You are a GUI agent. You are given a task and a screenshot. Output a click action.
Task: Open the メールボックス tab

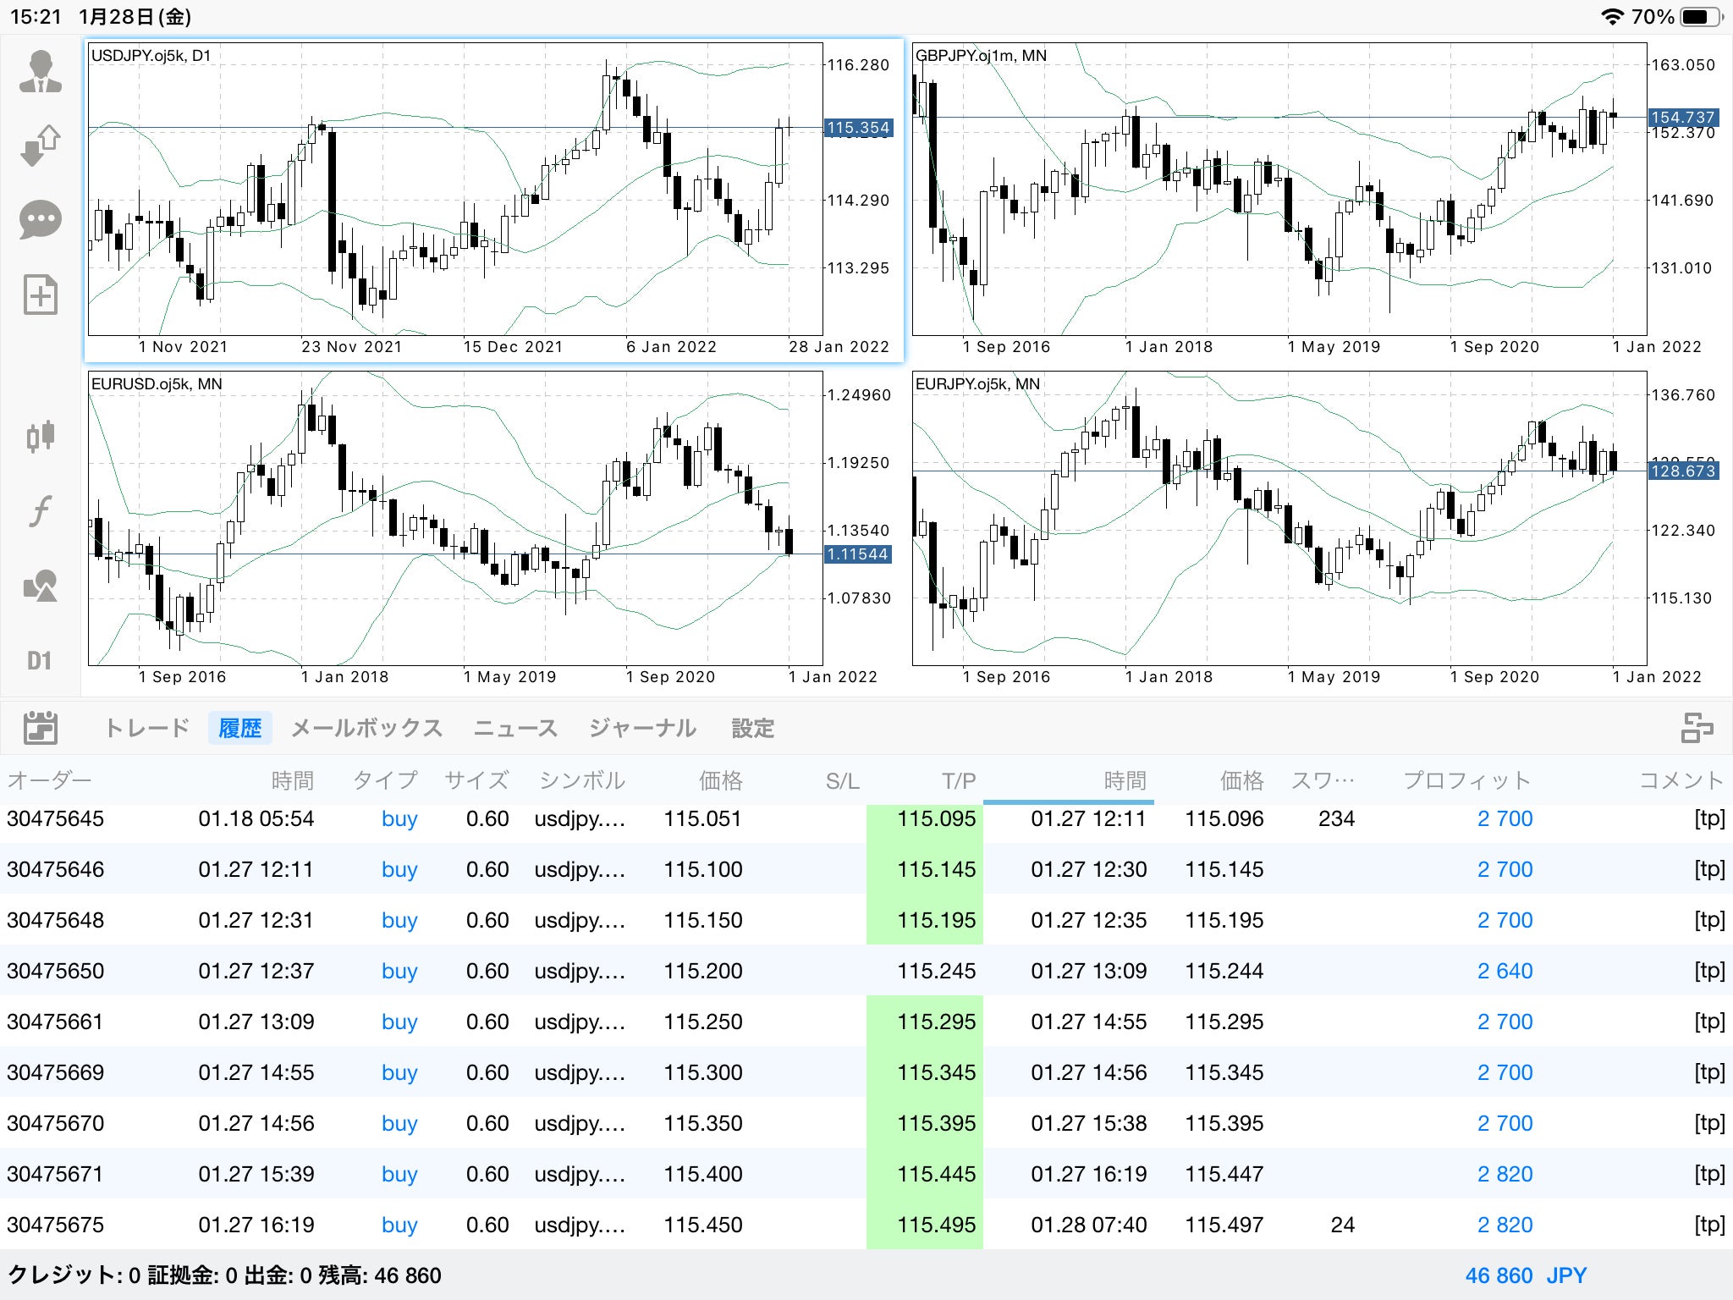[x=366, y=728]
